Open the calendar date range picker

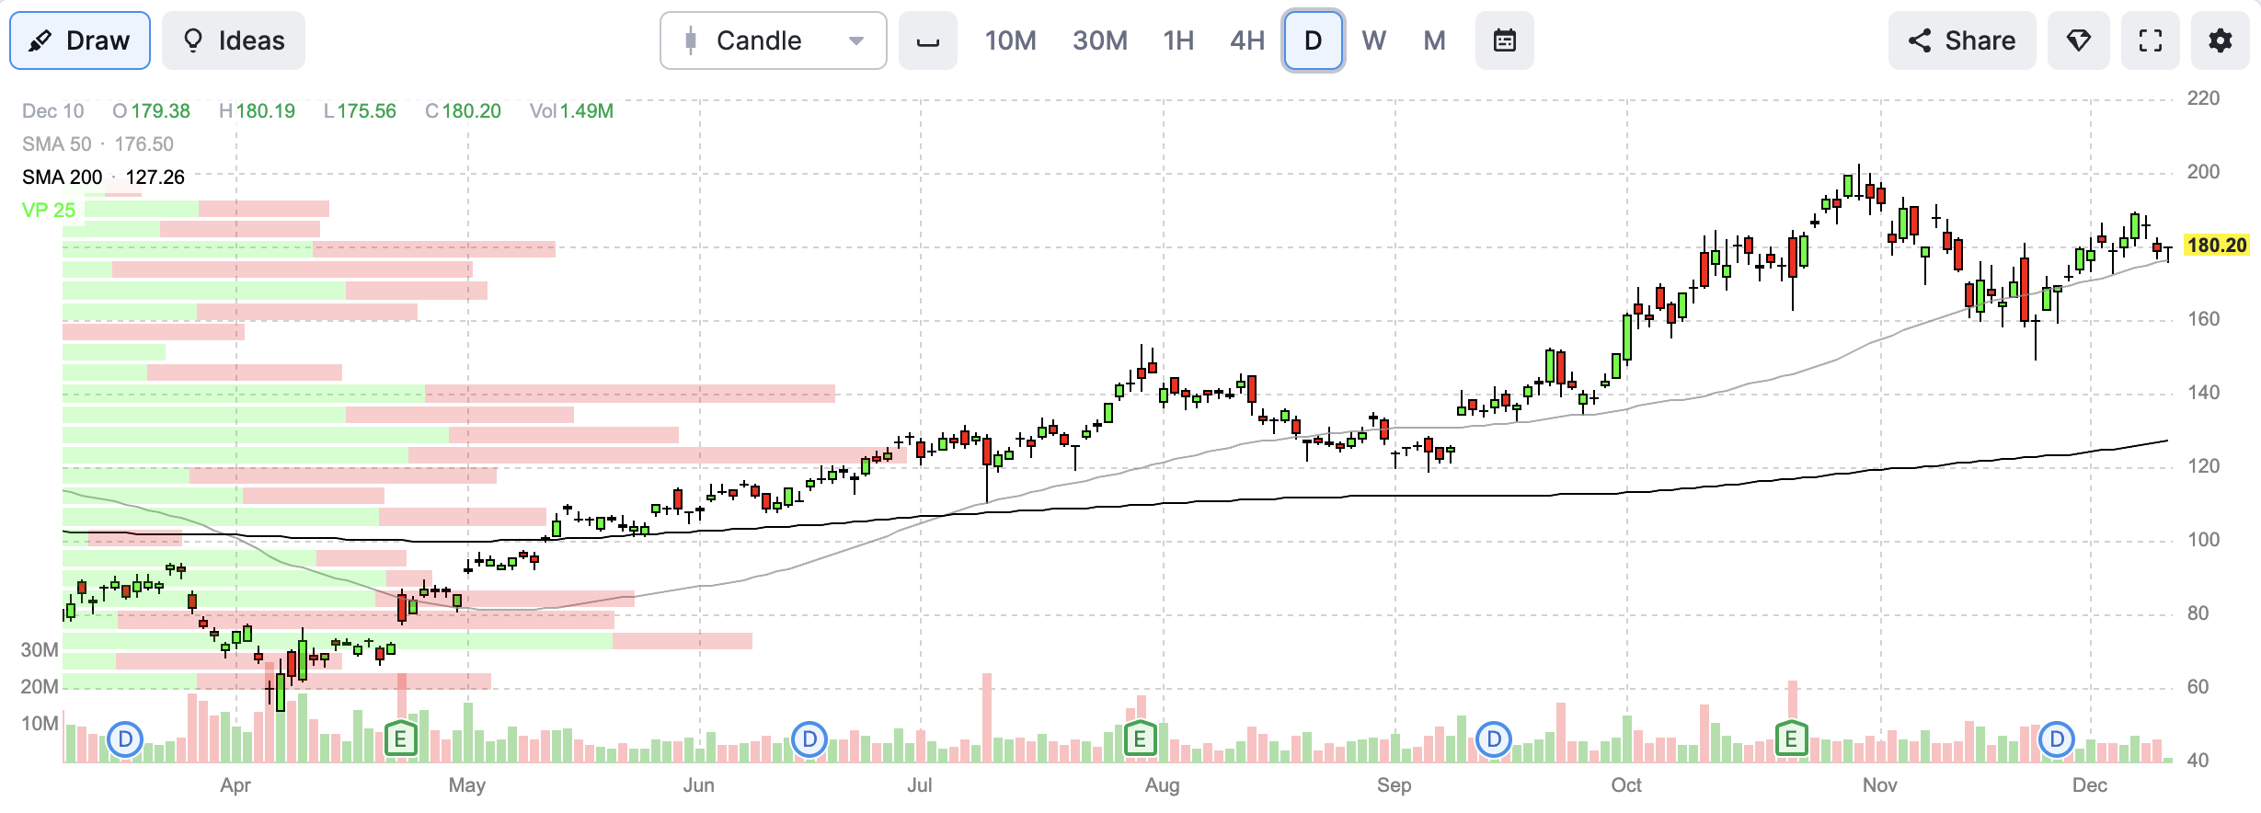pyautogui.click(x=1505, y=40)
